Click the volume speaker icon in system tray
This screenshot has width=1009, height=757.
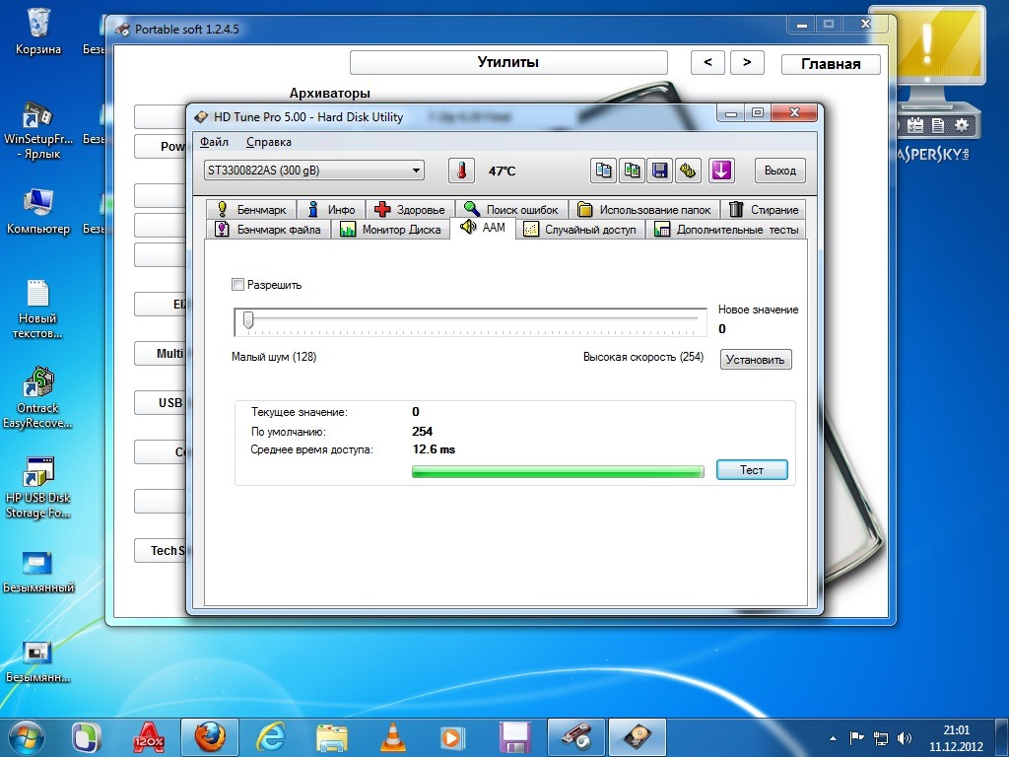[x=905, y=738]
